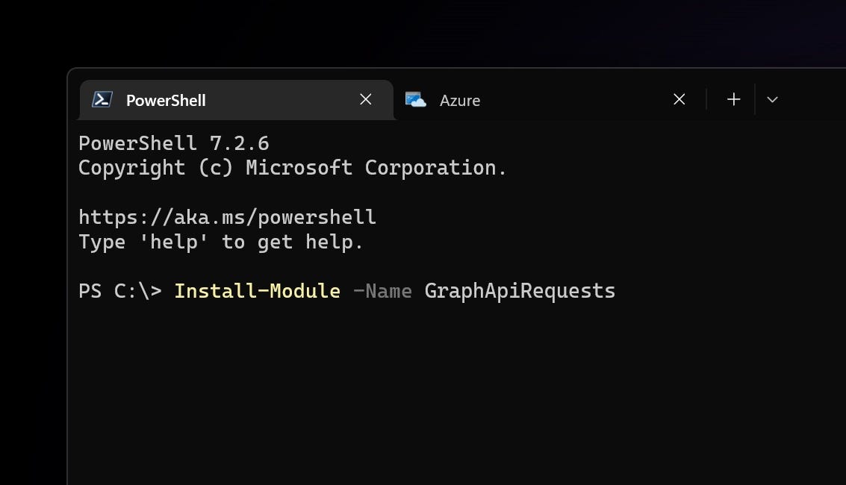Open the tab dropdown chevron for shell profiles
The height and width of the screenshot is (485, 846).
[773, 98]
